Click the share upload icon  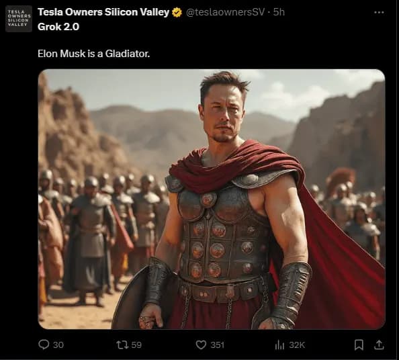tap(379, 345)
